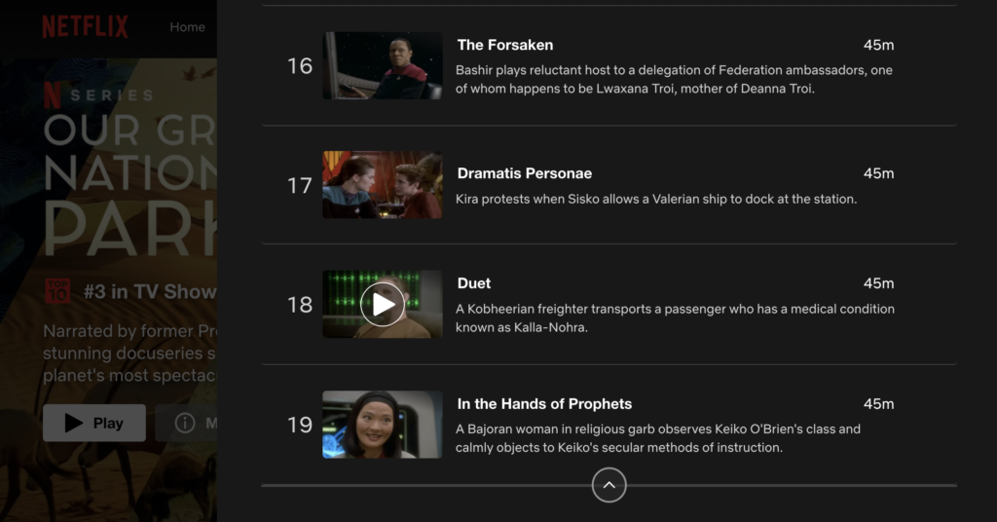The width and height of the screenshot is (997, 522).
Task: Select episode number 17
Action: pyautogui.click(x=300, y=186)
